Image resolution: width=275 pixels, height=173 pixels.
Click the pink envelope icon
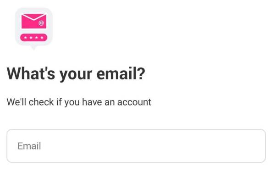pos(34,21)
